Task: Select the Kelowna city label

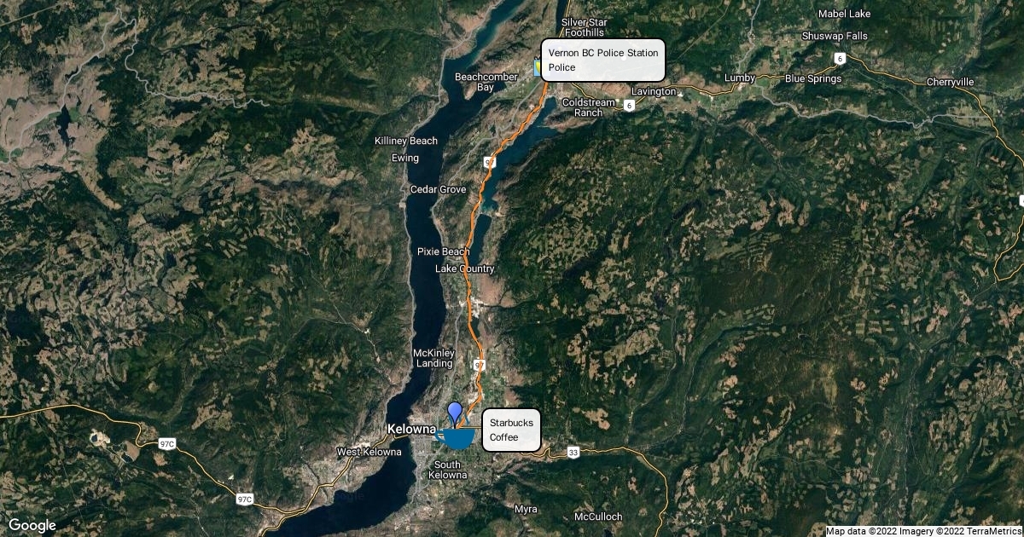Action: [x=412, y=429]
